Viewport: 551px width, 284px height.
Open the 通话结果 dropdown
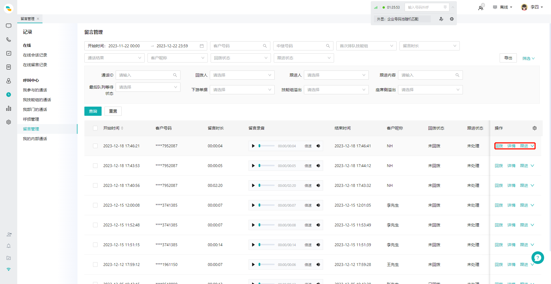click(x=115, y=58)
